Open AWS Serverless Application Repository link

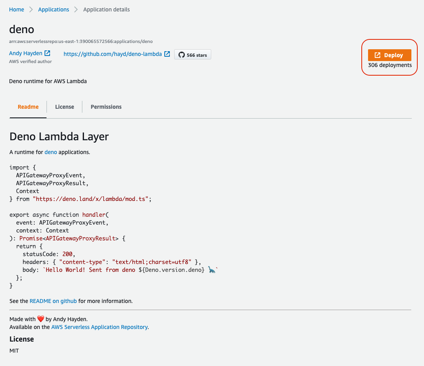(x=100, y=327)
